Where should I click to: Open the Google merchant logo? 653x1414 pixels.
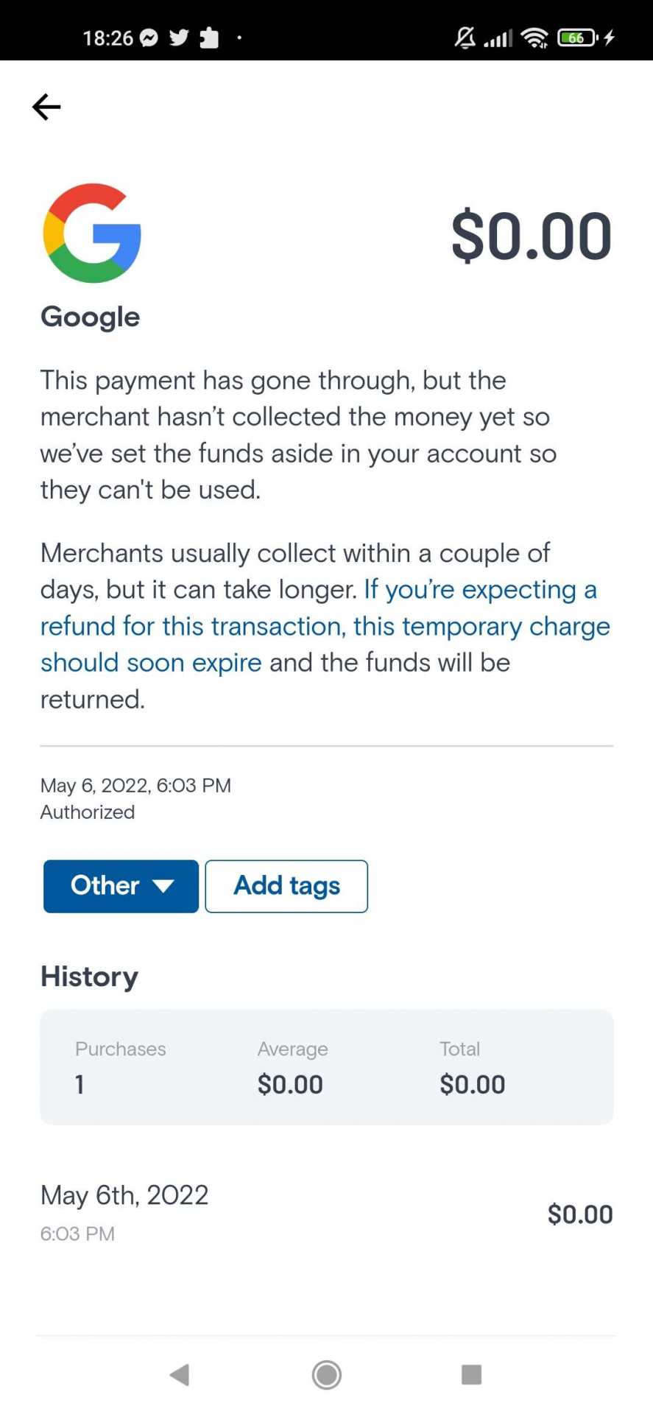[x=91, y=233]
